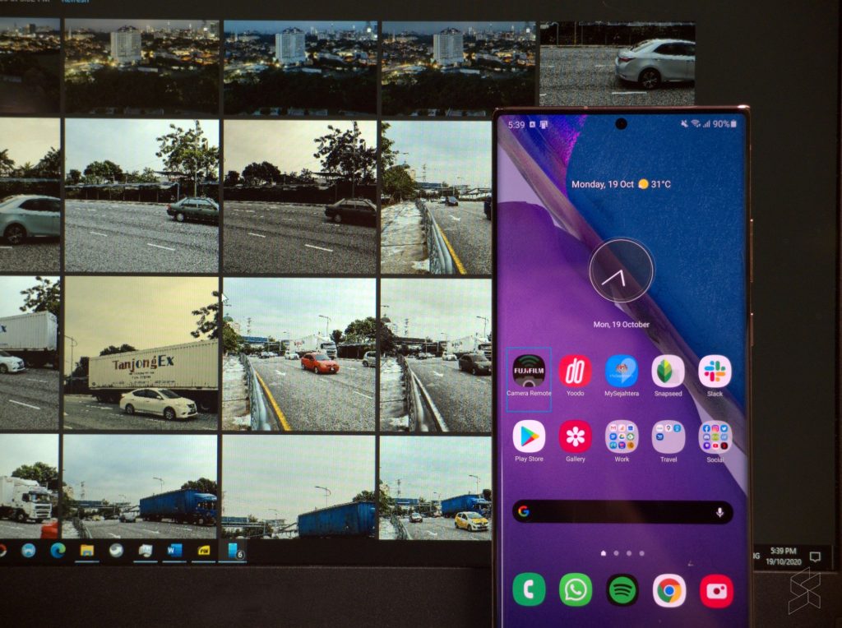
Task: Open the Slack app
Action: 715,371
